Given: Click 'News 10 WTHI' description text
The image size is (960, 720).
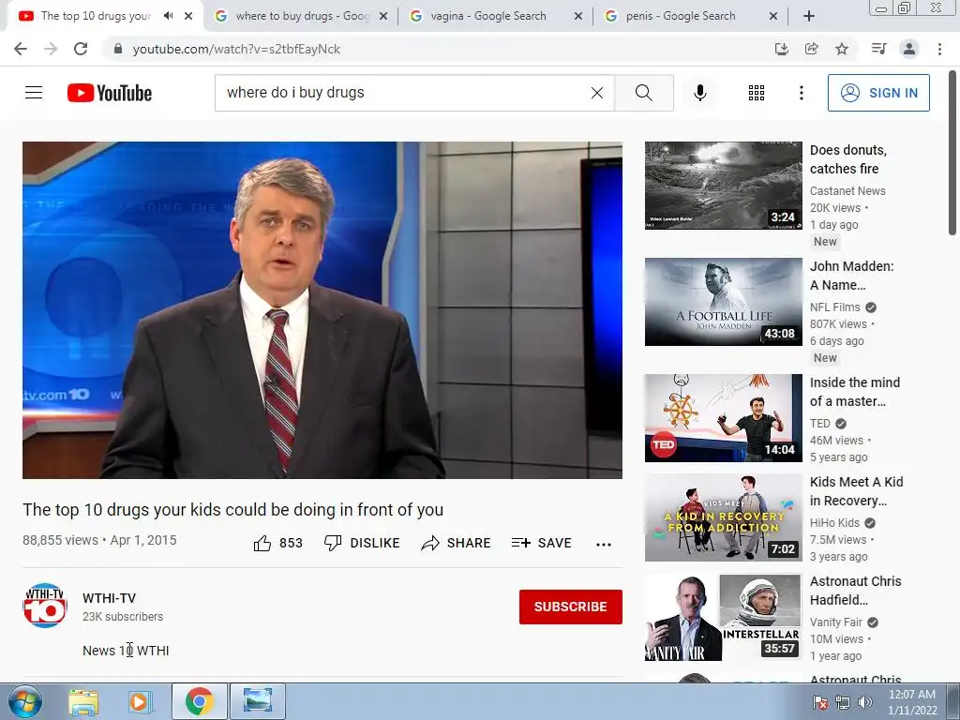Looking at the screenshot, I should [126, 651].
